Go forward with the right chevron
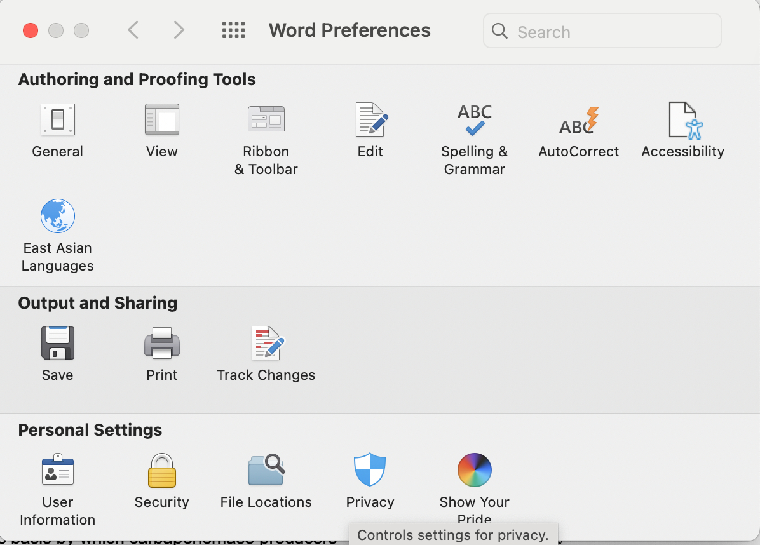 pos(179,30)
